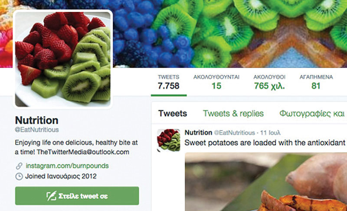Open the small Nutrition avatar in the tweet

tap(169, 140)
